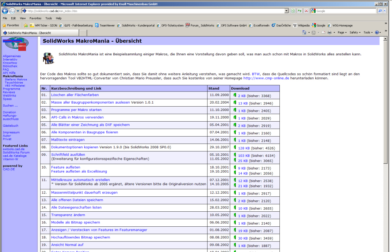Click the search magnifier icon
This screenshot has height=252, width=392.
[380, 11]
